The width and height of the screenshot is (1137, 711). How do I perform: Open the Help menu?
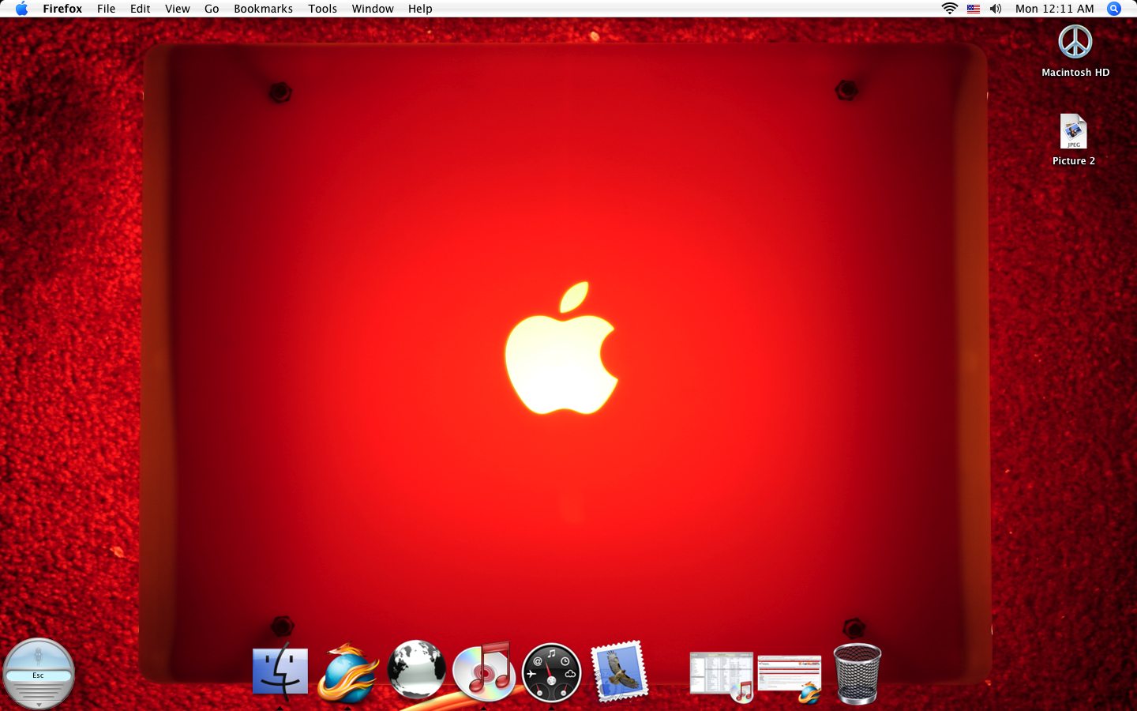click(x=420, y=9)
